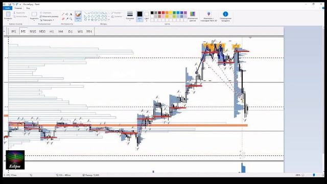The height and width of the screenshot is (184, 327).
Task: Open the Edit colors dialog
Action: (x=193, y=16)
